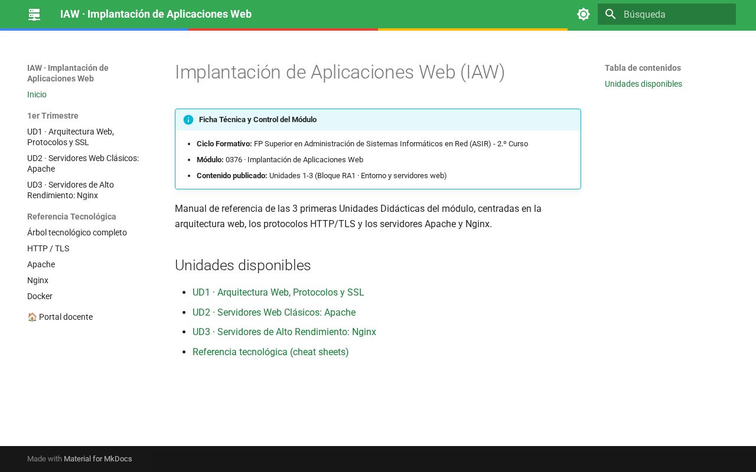The height and width of the screenshot is (472, 756).
Task: Click the info icon in Ficha Técnica box
Action: (188, 120)
